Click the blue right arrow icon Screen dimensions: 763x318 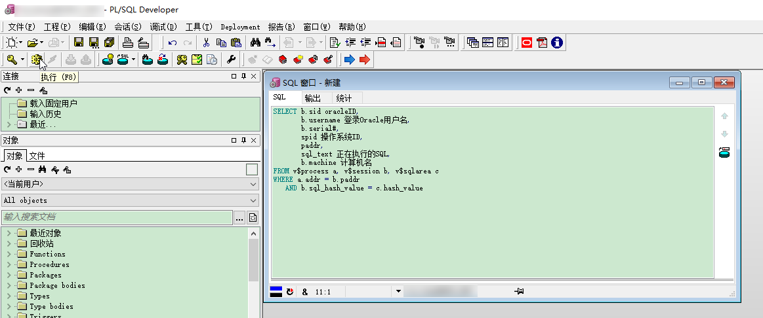click(349, 60)
